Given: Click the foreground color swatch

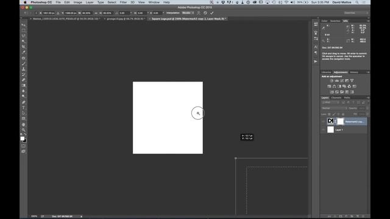Looking at the screenshot, I should click(23, 139).
